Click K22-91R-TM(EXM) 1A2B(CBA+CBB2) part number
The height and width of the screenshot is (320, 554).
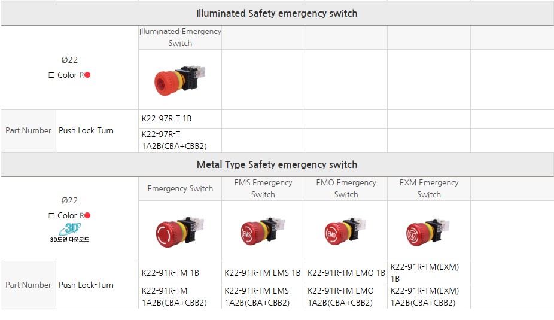click(x=424, y=297)
